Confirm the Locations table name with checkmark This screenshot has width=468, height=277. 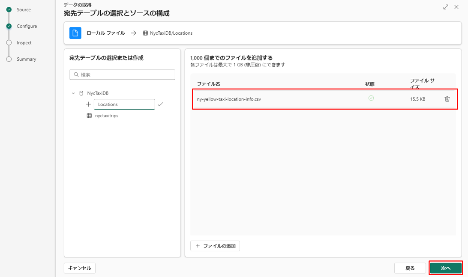tap(160, 104)
